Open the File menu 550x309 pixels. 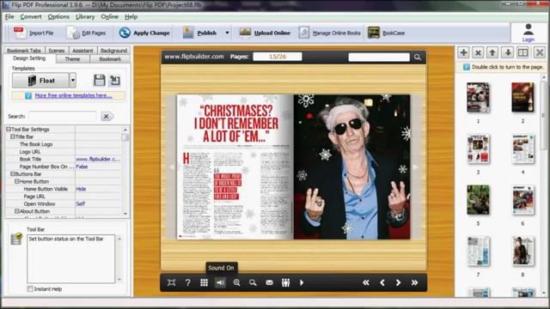tap(9, 17)
